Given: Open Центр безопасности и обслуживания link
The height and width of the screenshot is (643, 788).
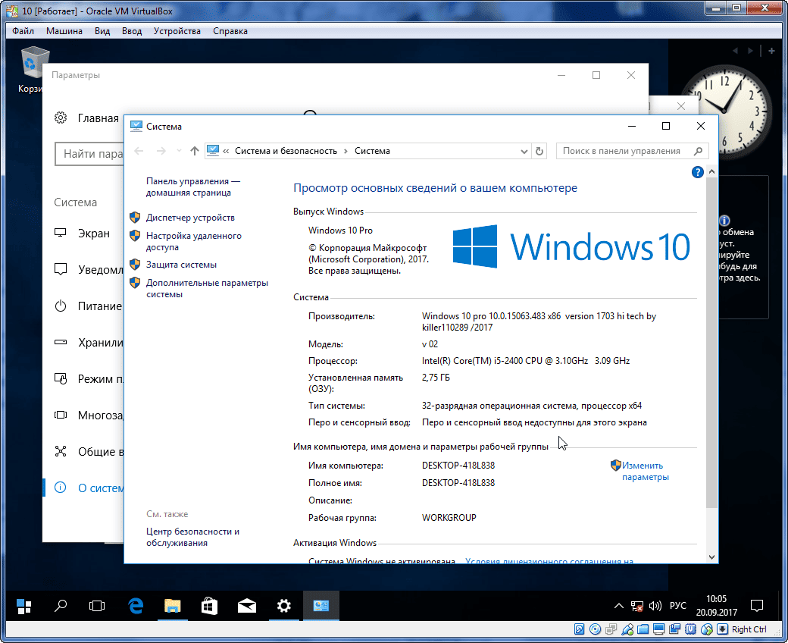Looking at the screenshot, I should [192, 538].
